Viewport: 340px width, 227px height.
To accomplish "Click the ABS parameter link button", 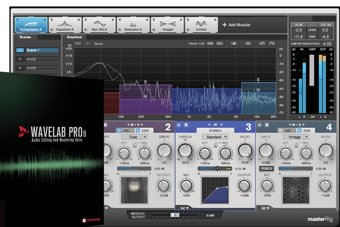I will point(210,44).
